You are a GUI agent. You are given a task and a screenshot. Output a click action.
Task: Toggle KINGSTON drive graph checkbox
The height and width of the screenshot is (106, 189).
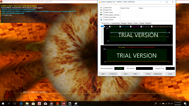pyautogui.click(x=152, y=27)
